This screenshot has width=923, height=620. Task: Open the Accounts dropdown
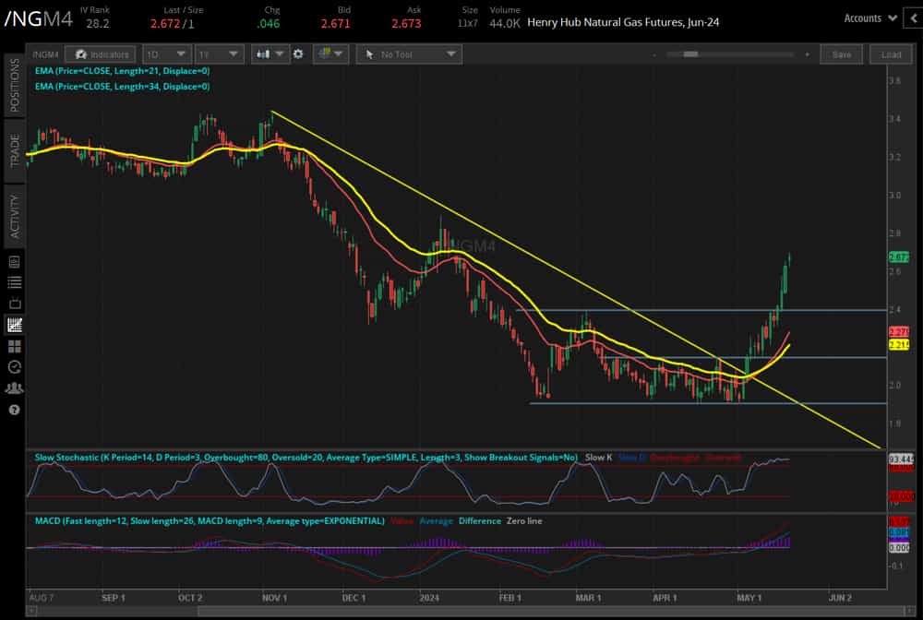pos(869,17)
